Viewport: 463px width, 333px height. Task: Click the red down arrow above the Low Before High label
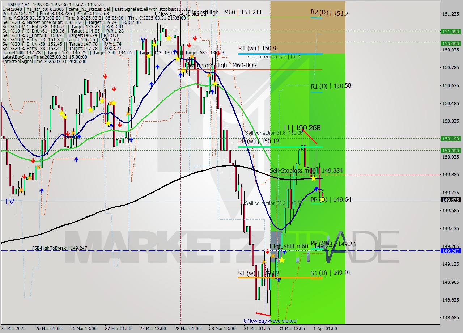tap(189, 45)
